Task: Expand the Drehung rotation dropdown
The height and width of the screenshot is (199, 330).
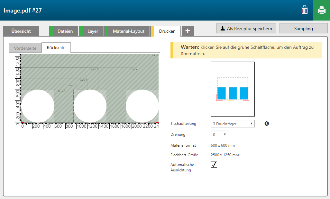Action: pos(219,134)
